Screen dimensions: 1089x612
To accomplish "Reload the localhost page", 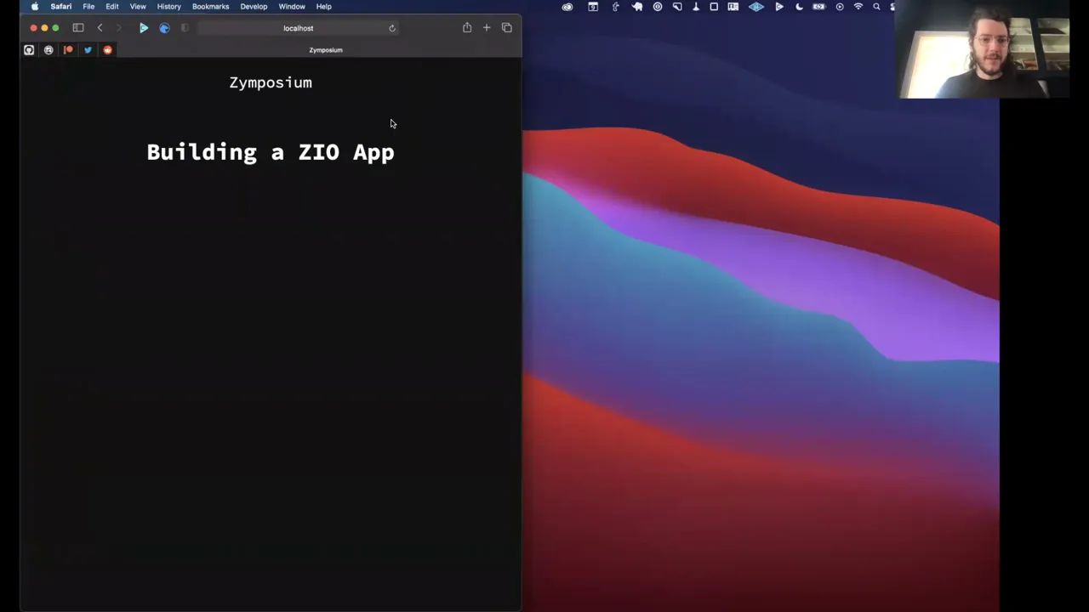I will coord(392,28).
